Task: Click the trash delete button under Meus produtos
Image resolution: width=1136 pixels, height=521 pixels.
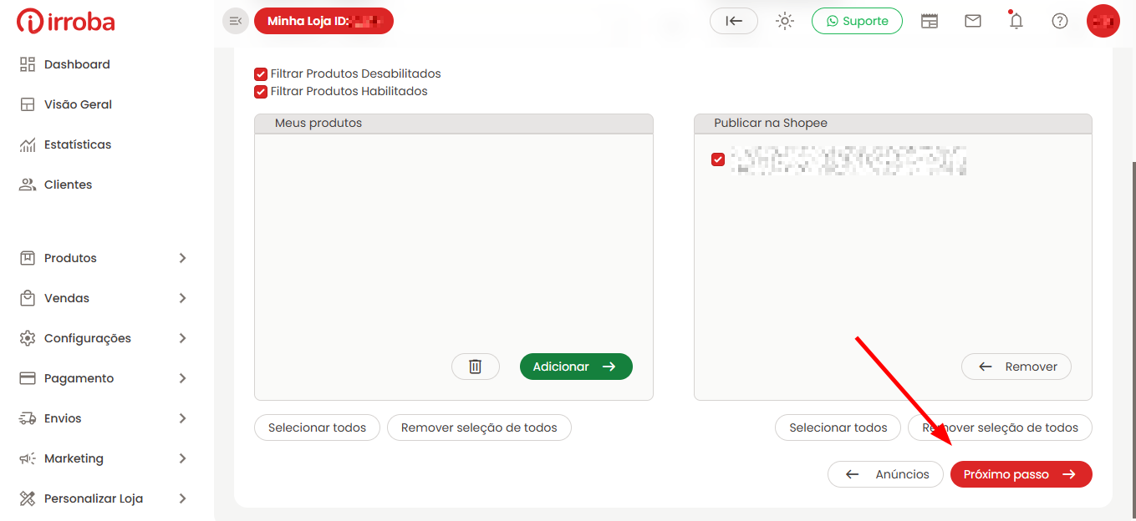Action: [476, 367]
